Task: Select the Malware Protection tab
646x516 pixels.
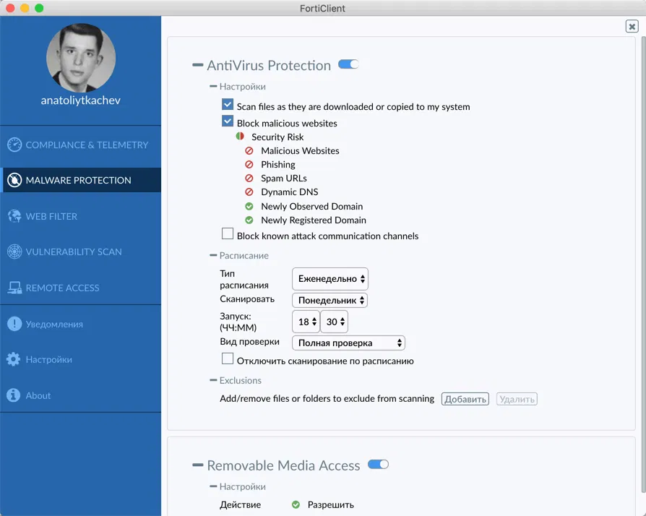Action: [81, 180]
